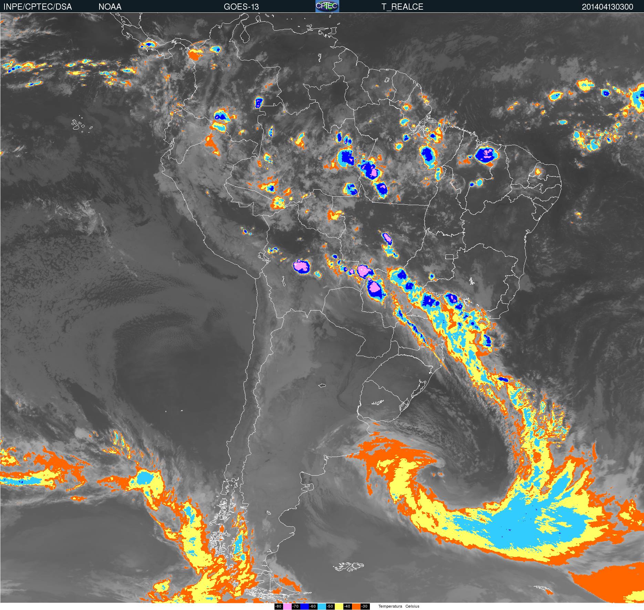Click the yellow legend swatch

[x=339, y=607]
